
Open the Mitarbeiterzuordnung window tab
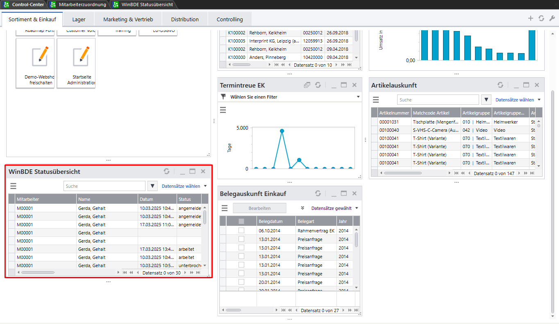pyautogui.click(x=79, y=4)
